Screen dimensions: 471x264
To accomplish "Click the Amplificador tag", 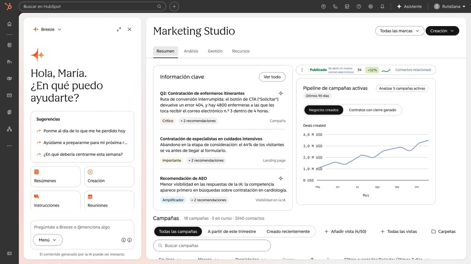I will [x=173, y=200].
